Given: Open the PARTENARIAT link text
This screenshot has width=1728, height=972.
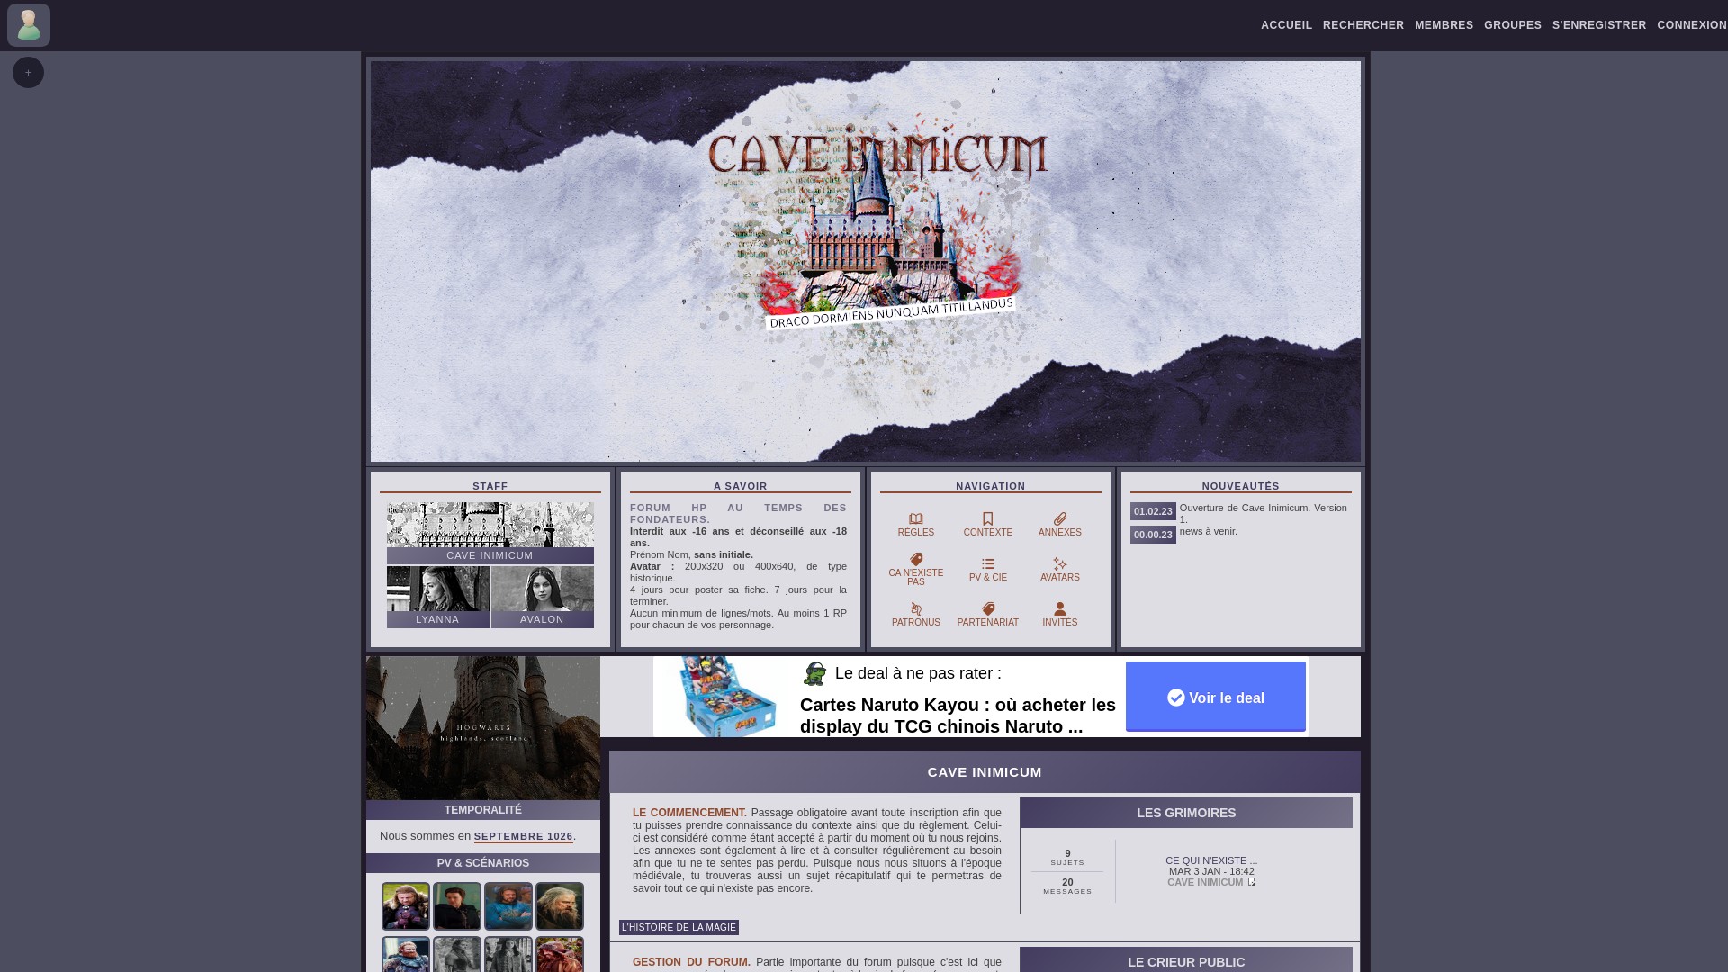Looking at the screenshot, I should pyautogui.click(x=988, y=623).
